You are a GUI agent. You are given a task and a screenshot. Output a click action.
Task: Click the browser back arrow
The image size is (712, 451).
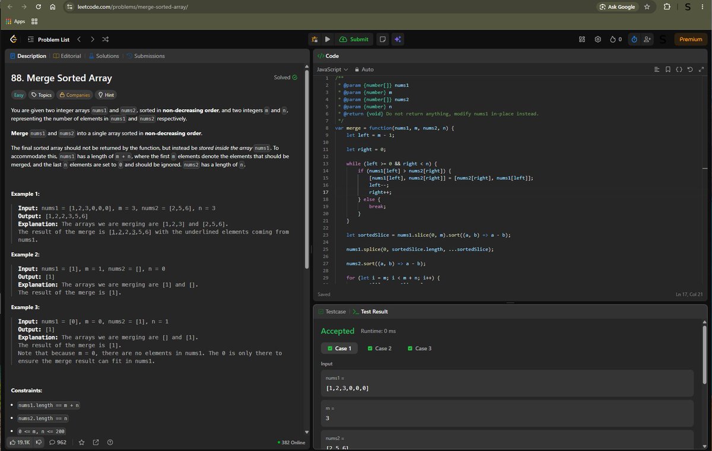click(9, 7)
